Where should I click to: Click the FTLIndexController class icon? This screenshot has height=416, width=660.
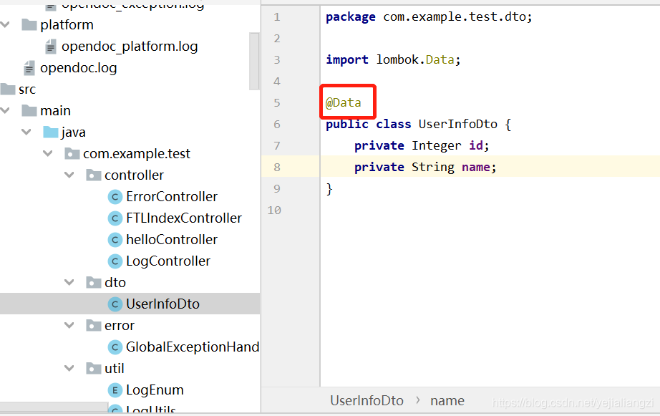[x=115, y=218]
